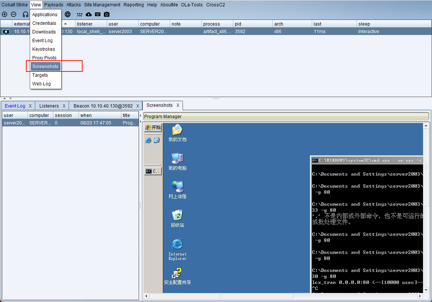The image size is (432, 302).
Task: Choose Event Log from the View menu
Action: click(x=45, y=41)
